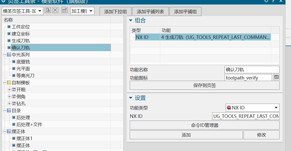Image resolution: width=291 pixels, height=151 pixels.
Task: Click icon beside 光平面
Action: [14, 69]
